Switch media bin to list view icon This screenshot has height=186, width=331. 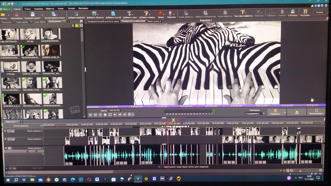coord(81,26)
